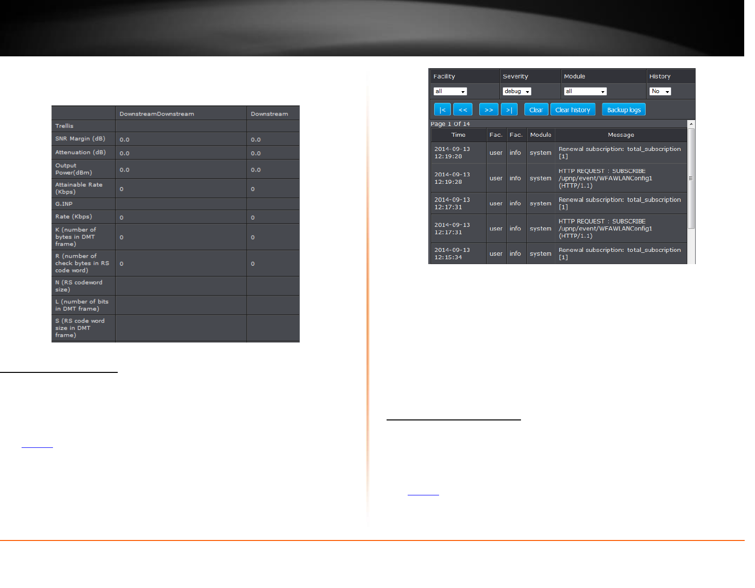This screenshot has height=588, width=755.
Task: Click the first 0.0 value in Output Power row
Action: point(125,170)
